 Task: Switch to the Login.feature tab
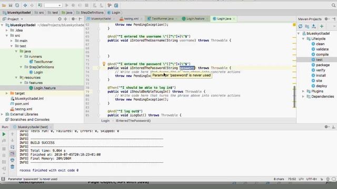(x=195, y=19)
